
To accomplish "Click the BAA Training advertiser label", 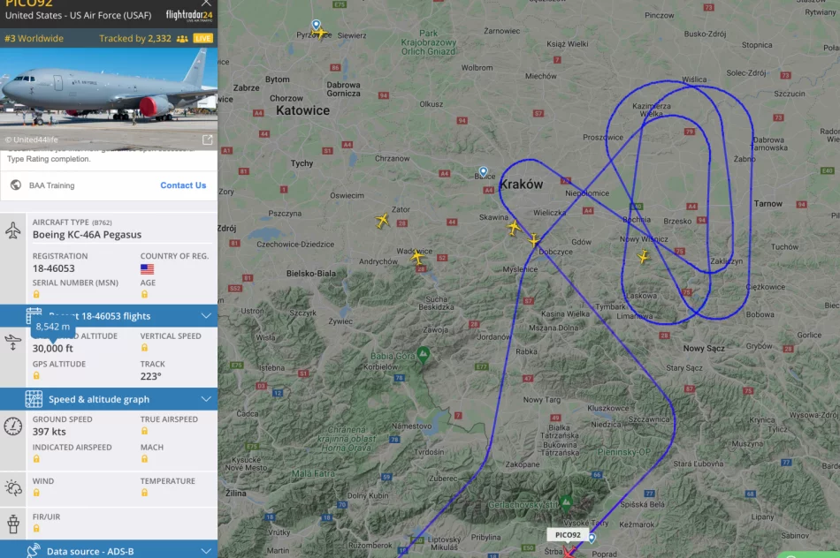I will click(51, 185).
